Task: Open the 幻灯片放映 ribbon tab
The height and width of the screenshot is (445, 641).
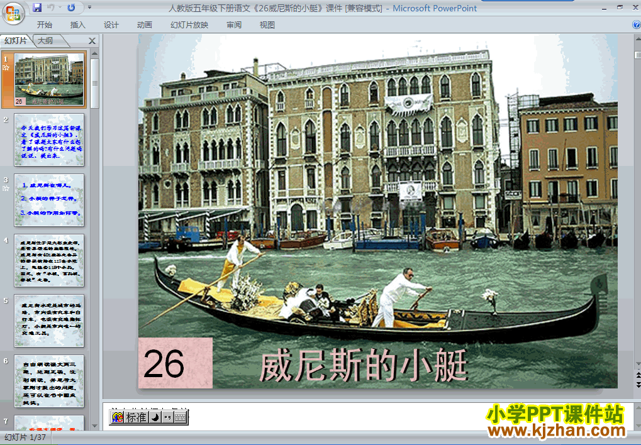Action: [x=189, y=25]
